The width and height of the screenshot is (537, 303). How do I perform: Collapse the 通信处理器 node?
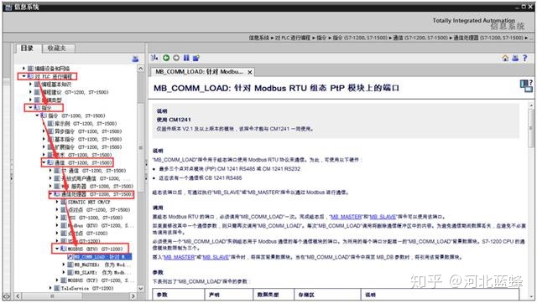pos(50,194)
